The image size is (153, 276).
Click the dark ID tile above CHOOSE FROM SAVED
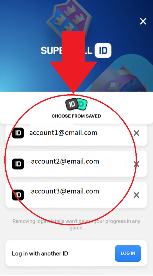[x=71, y=104]
